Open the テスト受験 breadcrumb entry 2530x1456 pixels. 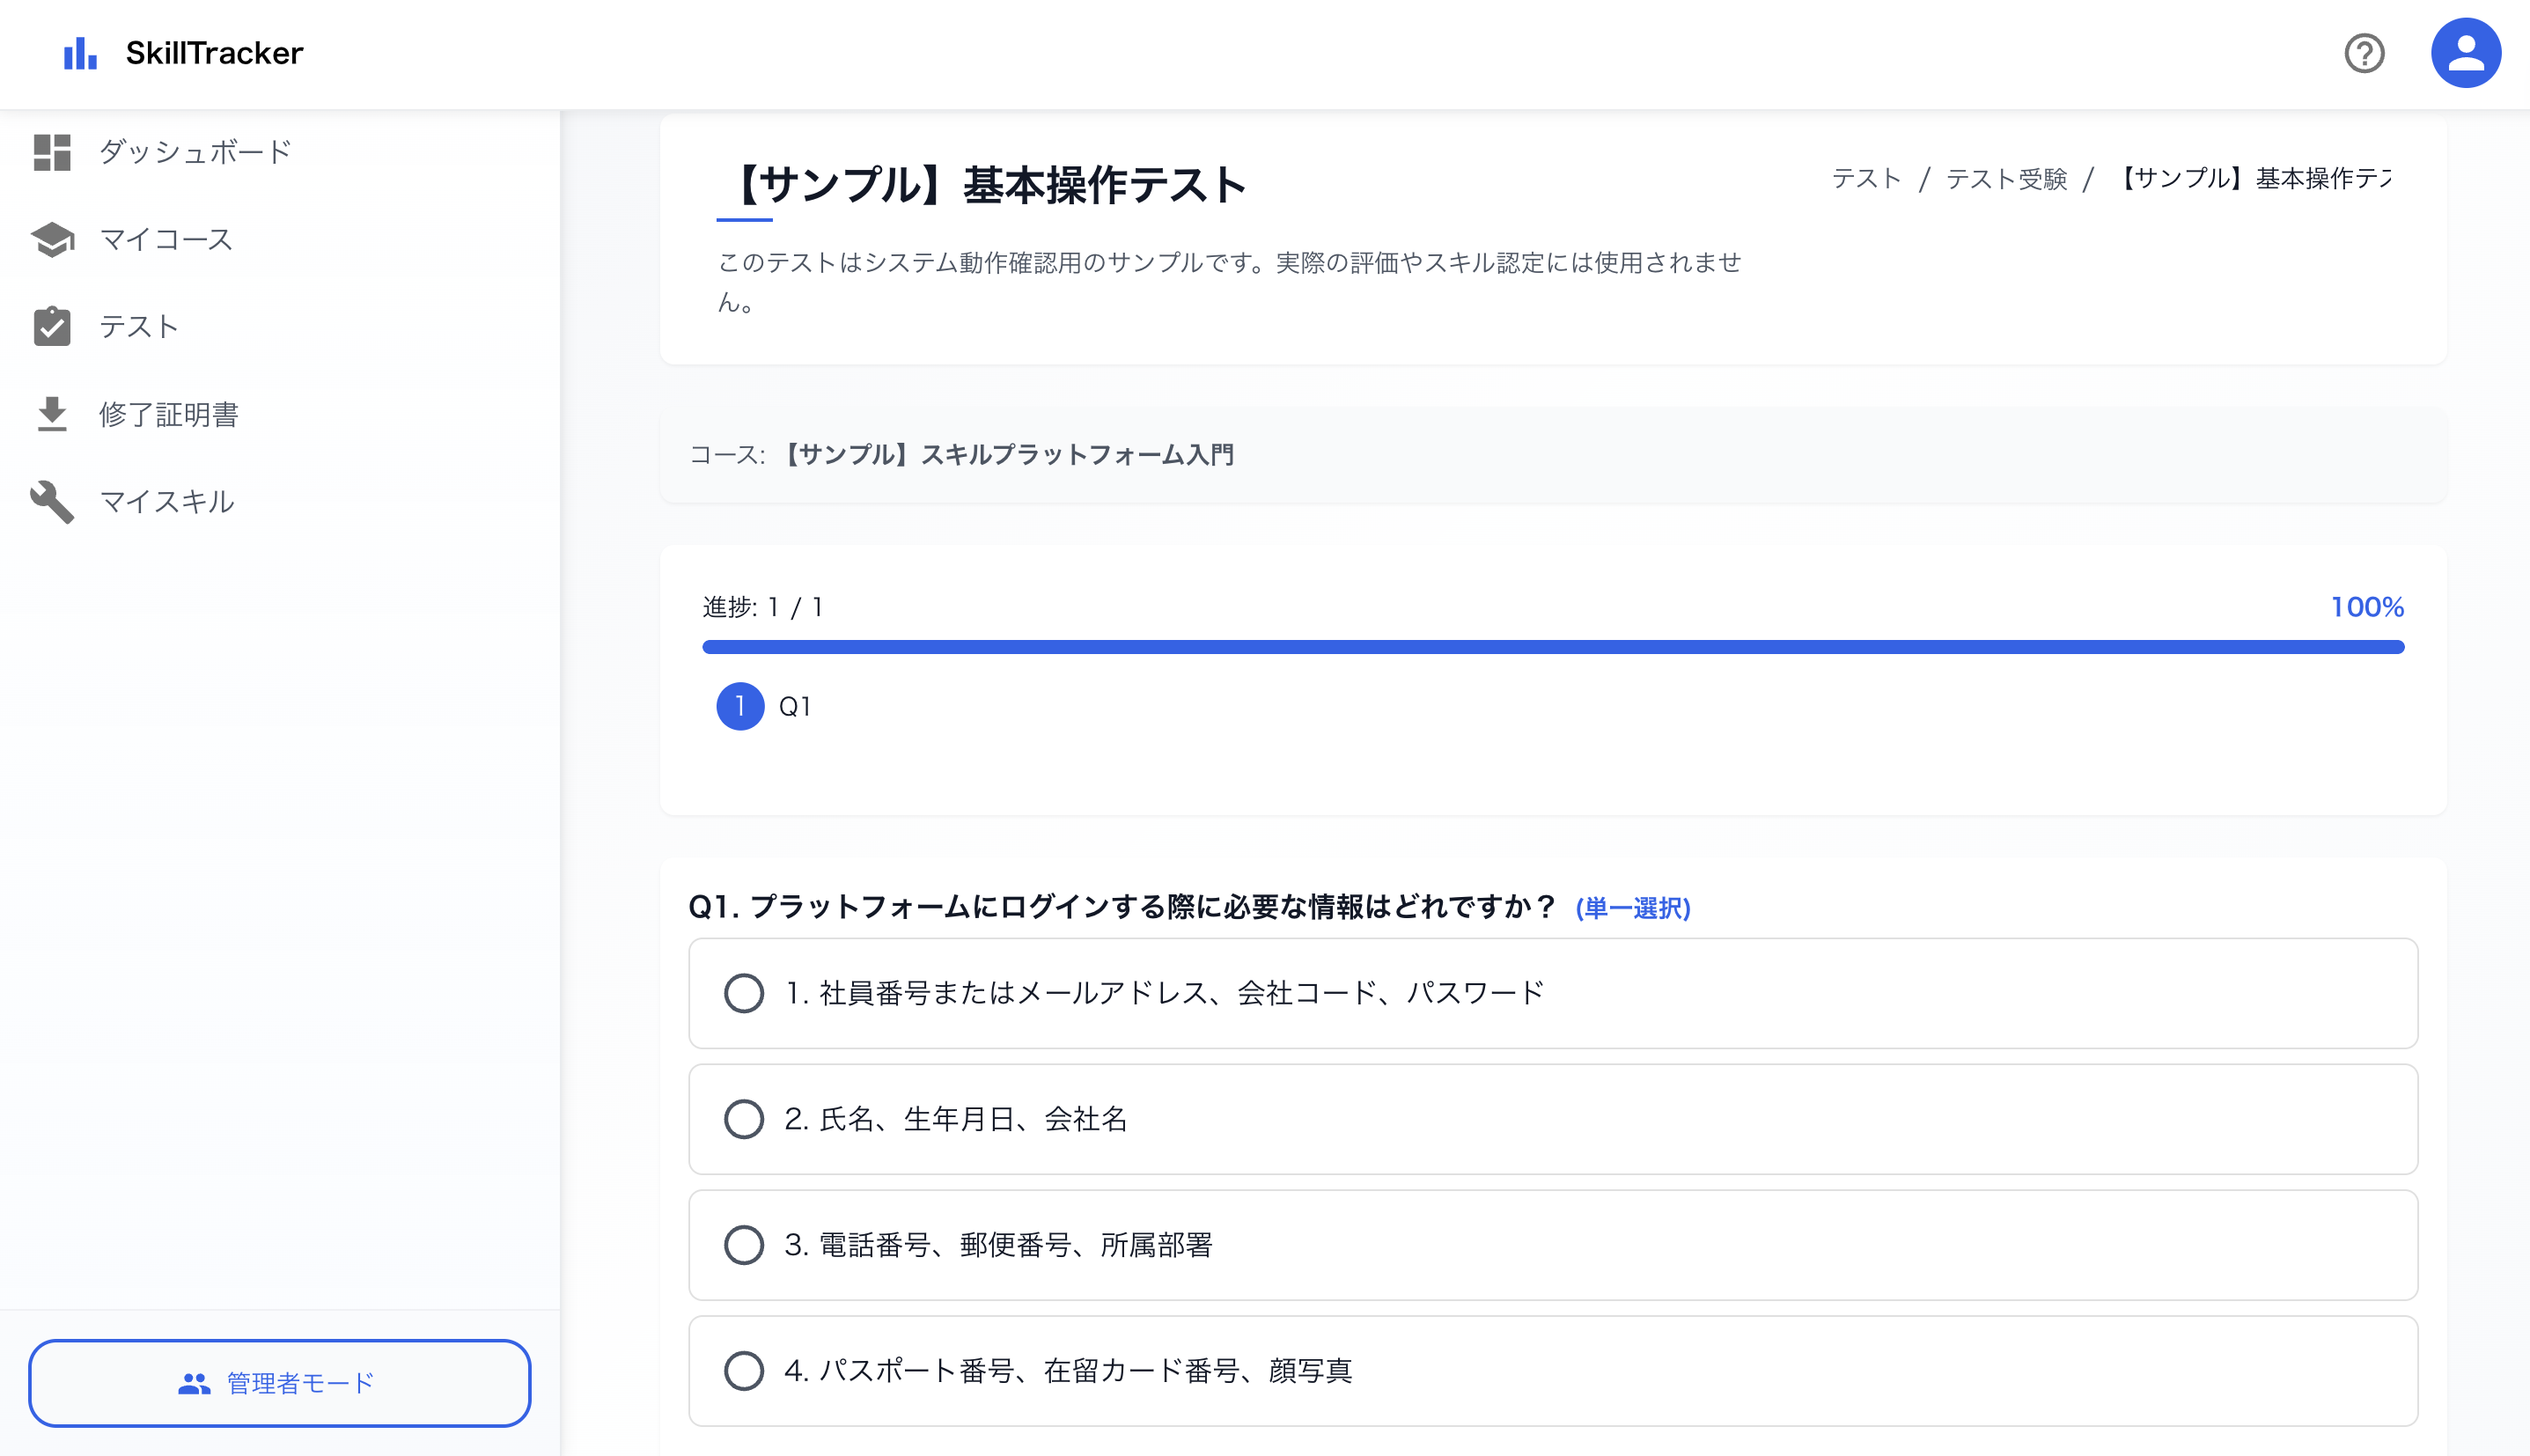pos(2008,178)
